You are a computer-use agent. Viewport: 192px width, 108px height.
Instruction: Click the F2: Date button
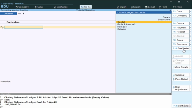tap(181, 11)
